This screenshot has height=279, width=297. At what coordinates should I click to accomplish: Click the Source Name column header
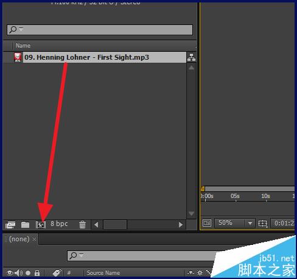pos(103,273)
